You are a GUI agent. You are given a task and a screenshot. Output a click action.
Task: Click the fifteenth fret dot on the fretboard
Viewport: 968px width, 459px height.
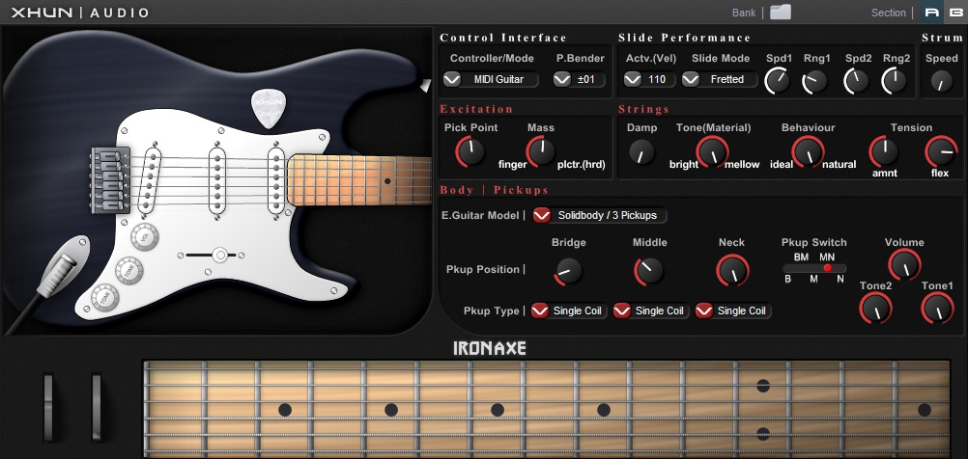925,410
